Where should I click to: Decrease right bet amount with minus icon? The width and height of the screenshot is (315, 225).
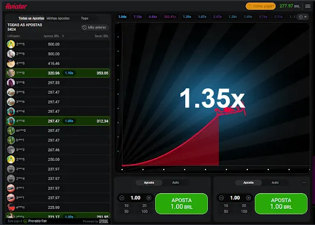(221, 198)
